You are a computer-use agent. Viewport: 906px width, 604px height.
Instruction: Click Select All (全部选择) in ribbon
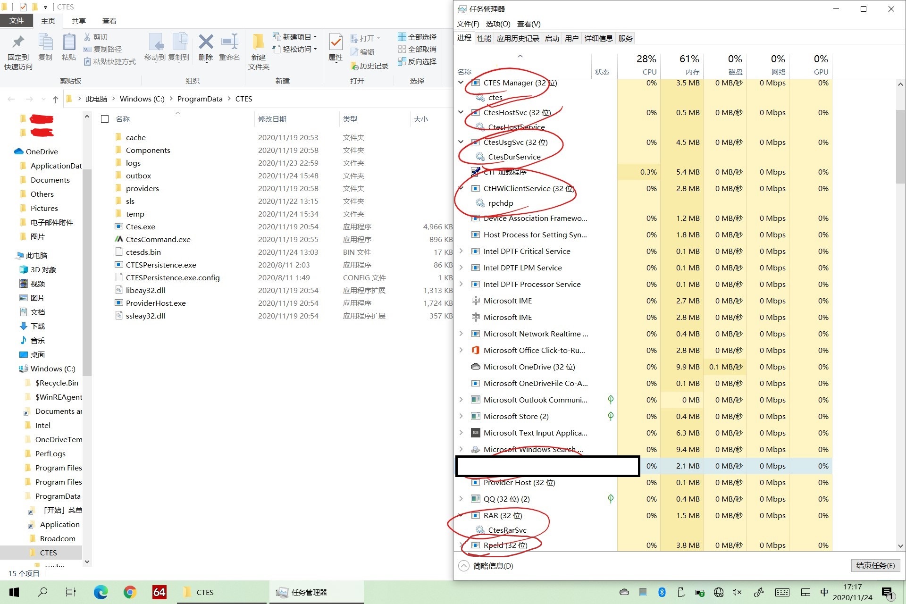click(417, 37)
